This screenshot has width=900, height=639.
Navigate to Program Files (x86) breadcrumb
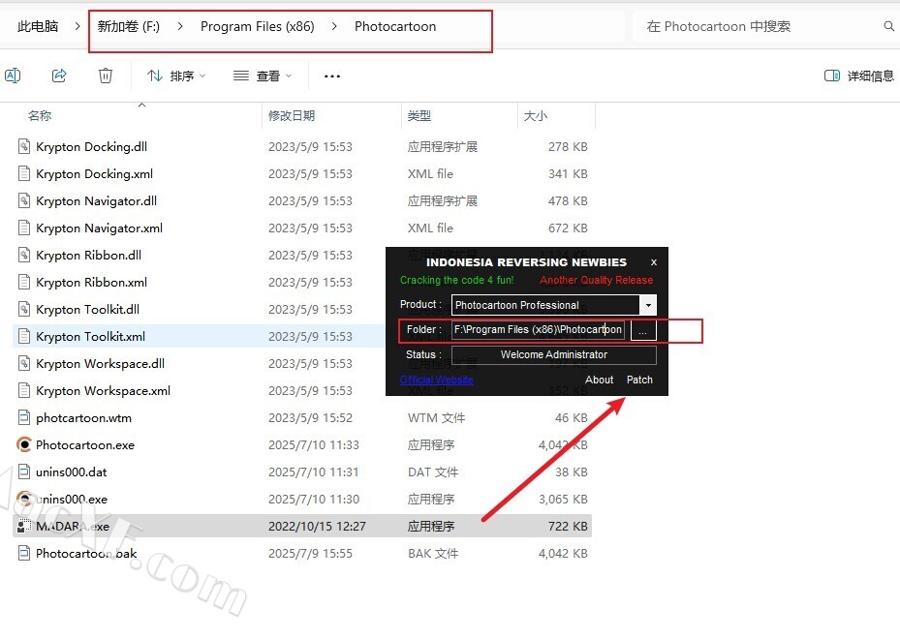[257, 26]
